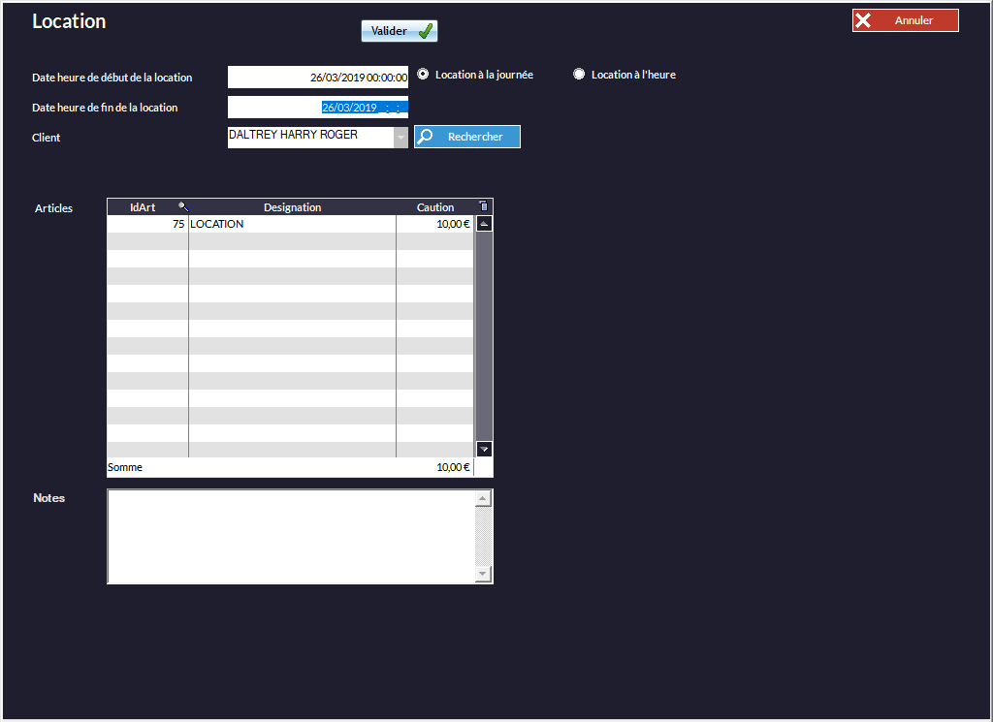Select the 'Location à l'heure' radio option
The image size is (993, 722).
(x=579, y=75)
